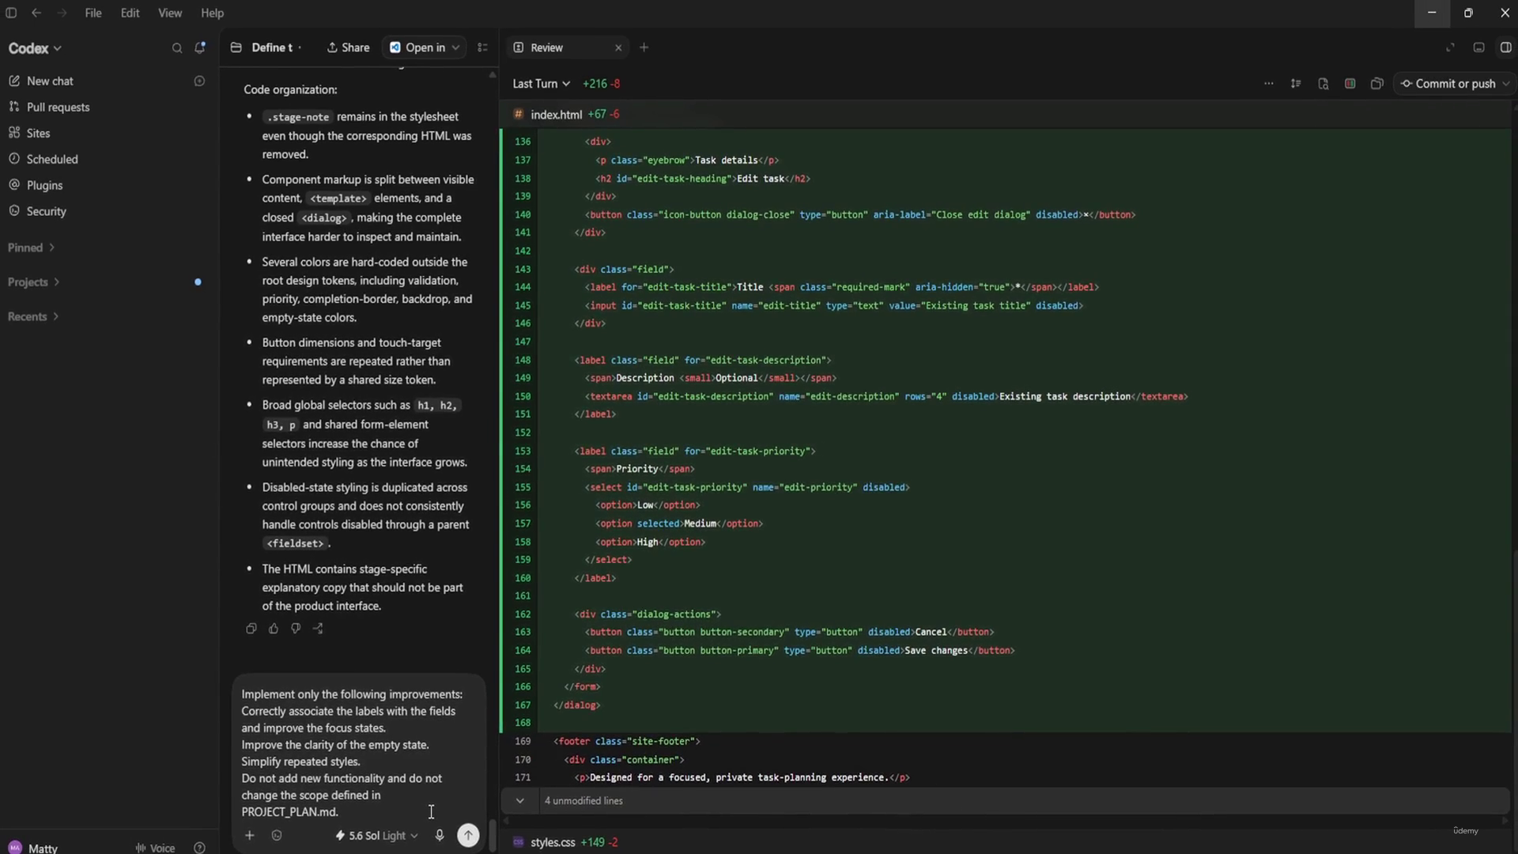Screen dimensions: 1518x854
Task: Give thumbs up to the response
Action: point(274,629)
